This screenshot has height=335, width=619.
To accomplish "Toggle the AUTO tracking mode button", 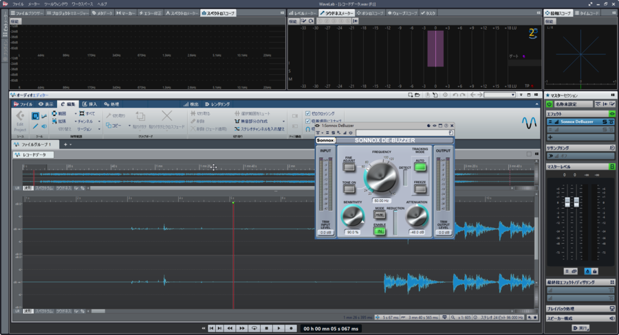I will (x=420, y=167).
